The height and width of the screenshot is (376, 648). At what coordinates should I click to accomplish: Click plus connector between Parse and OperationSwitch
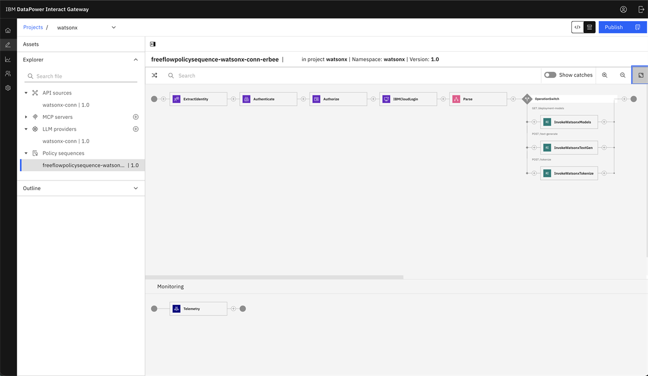tap(513, 99)
